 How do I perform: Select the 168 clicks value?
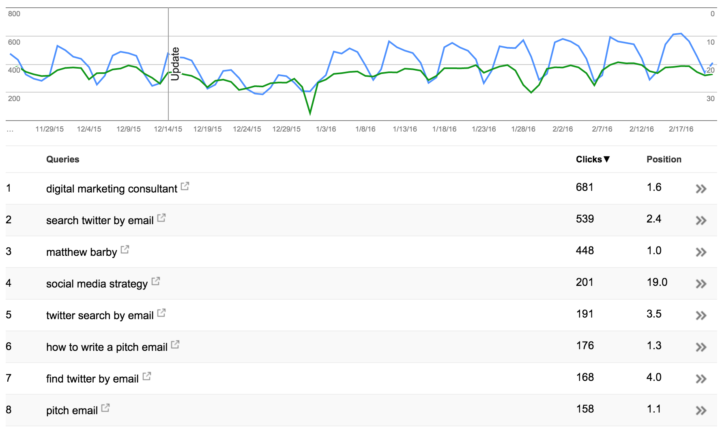click(x=585, y=377)
